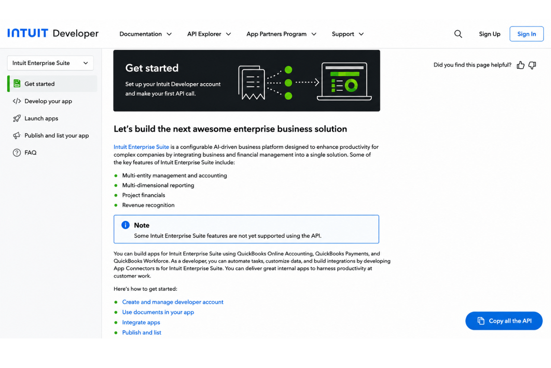The width and height of the screenshot is (551, 368).
Task: Click the Multi-dimensional reporting bullet
Action: coord(158,185)
